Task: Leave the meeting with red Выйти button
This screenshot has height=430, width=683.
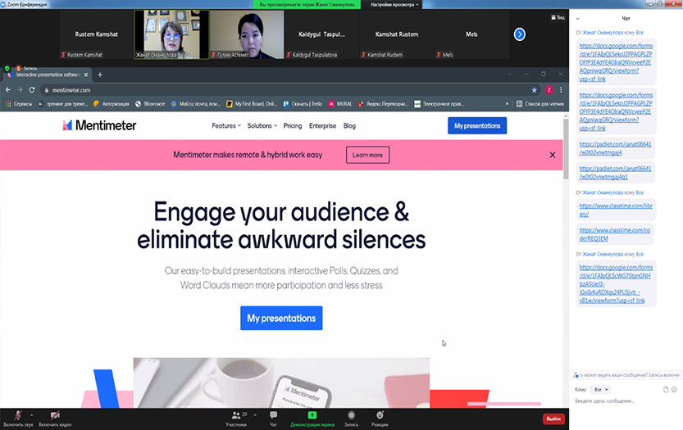Action: [x=554, y=419]
